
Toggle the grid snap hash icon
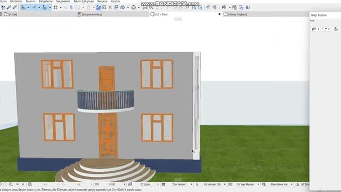pos(55,7)
